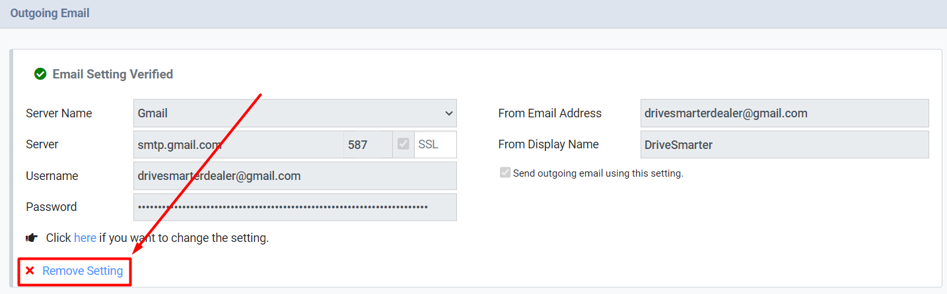Click the From Email Address label
This screenshot has width=947, height=294.
[550, 113]
